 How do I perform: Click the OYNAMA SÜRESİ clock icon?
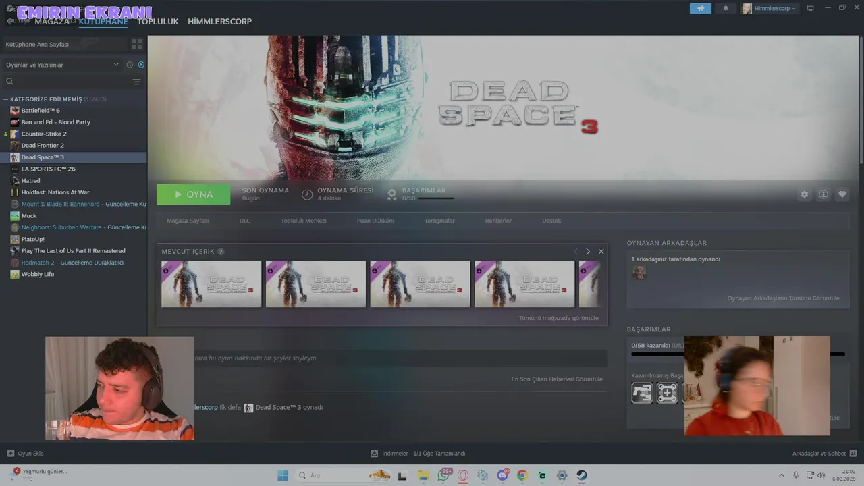point(307,194)
